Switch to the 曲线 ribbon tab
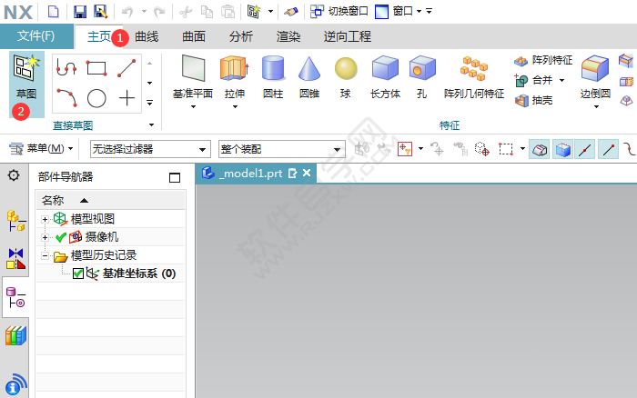Viewport: 637px width, 398px height. click(x=147, y=36)
